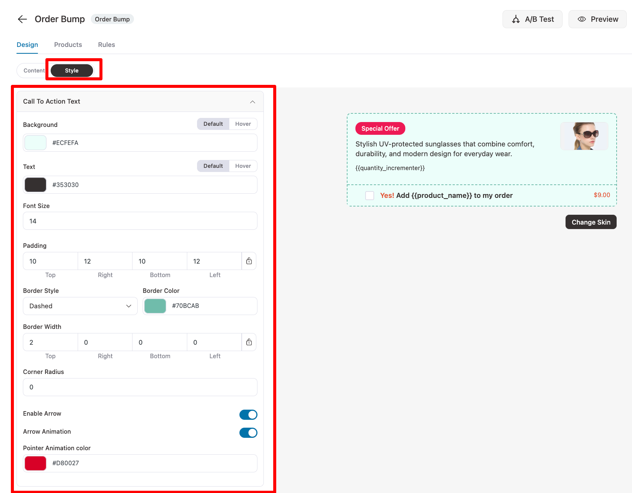Viewport: 632px width, 493px height.
Task: Open the Rules tab
Action: (107, 45)
